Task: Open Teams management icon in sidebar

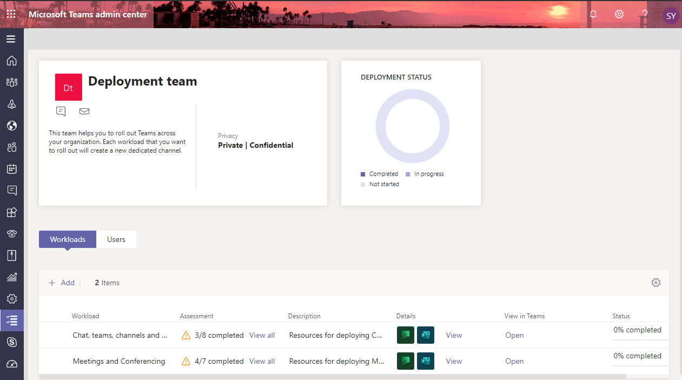Action: (11, 82)
